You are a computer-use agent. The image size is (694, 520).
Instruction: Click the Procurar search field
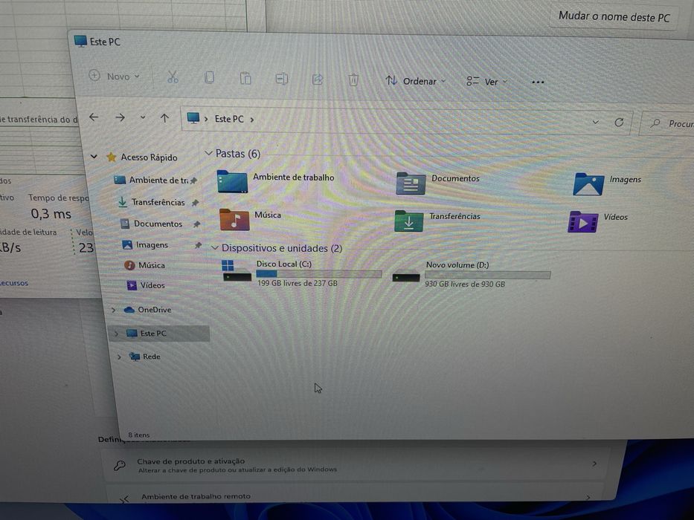pyautogui.click(x=668, y=124)
